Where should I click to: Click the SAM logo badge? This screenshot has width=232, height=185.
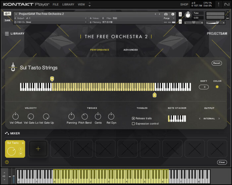(x=7, y=20)
